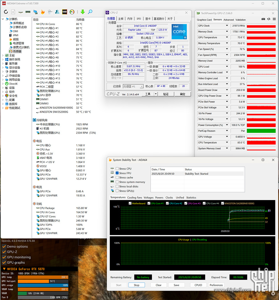Open Preferences in the Stability Test
The image size is (279, 300).
pyautogui.click(x=216, y=285)
